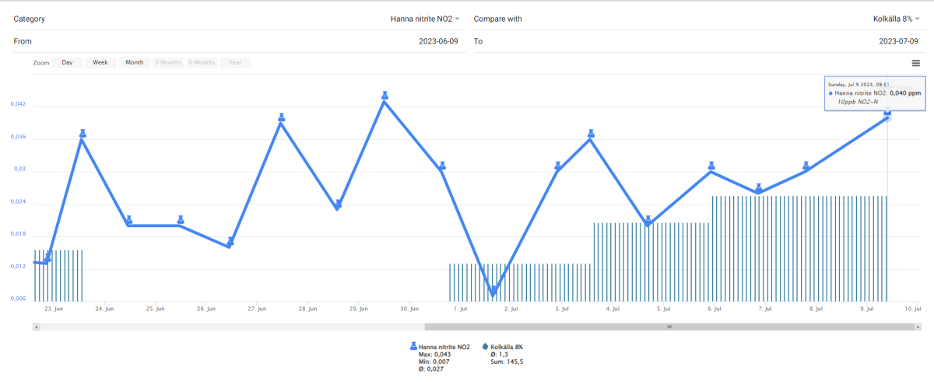
Task: Click the "Category" field label
Action: [29, 19]
